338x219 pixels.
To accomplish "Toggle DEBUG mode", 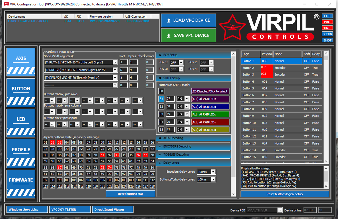I will tap(327, 34).
